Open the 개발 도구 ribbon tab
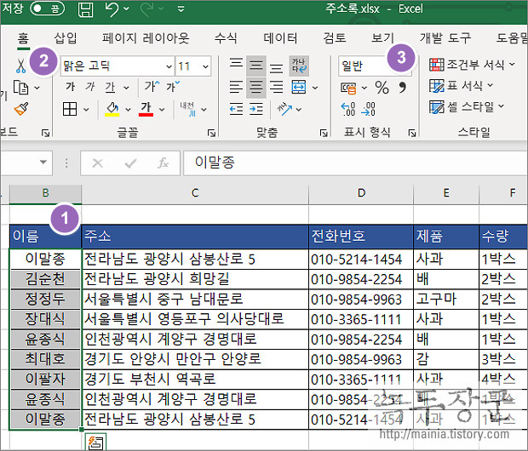 click(445, 38)
